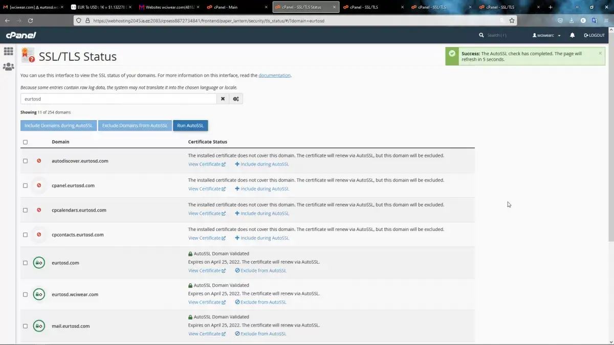Switch to the Gmail wciwear.com browser tab
Viewport: 614px width, 345px height.
point(33,7)
